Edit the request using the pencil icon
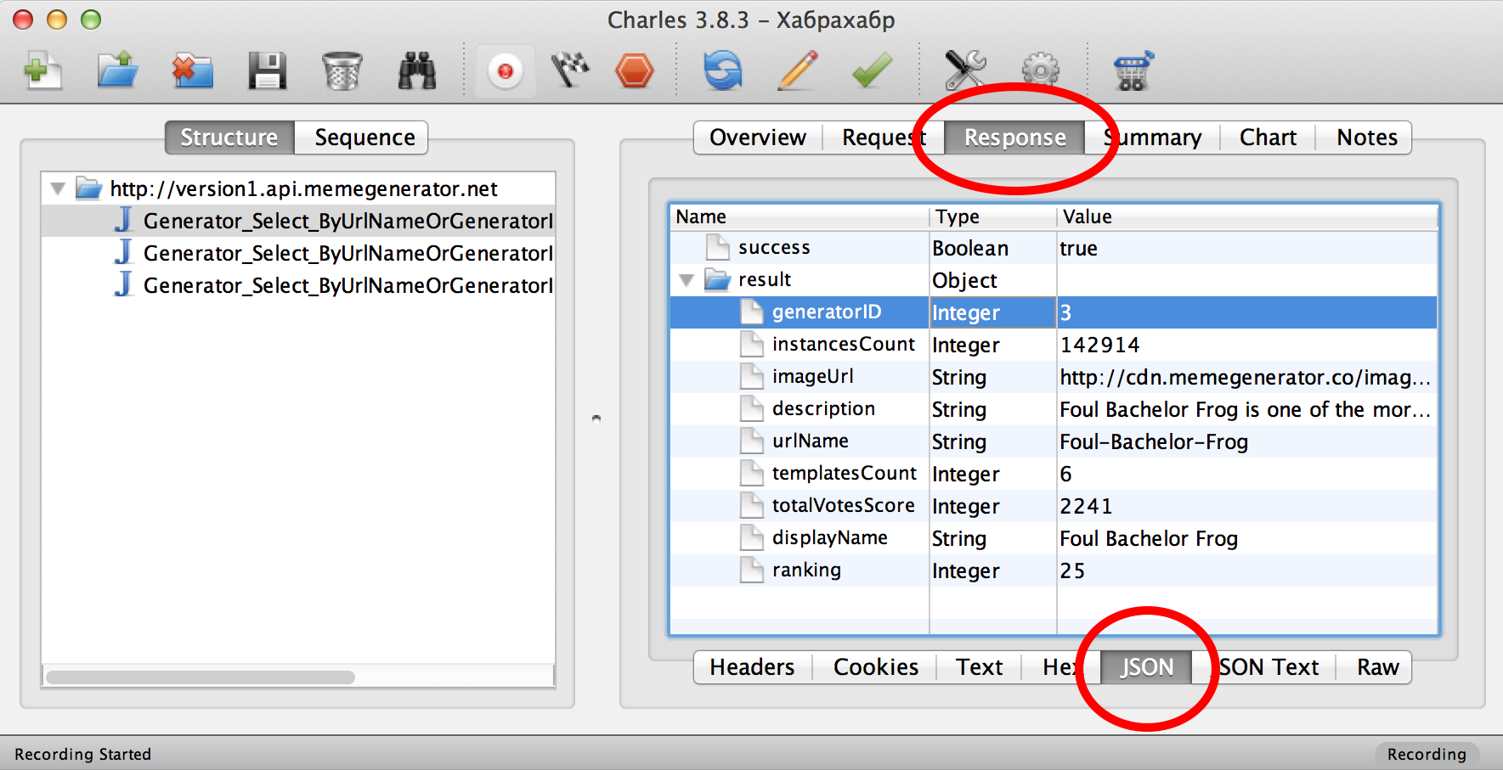 798,70
